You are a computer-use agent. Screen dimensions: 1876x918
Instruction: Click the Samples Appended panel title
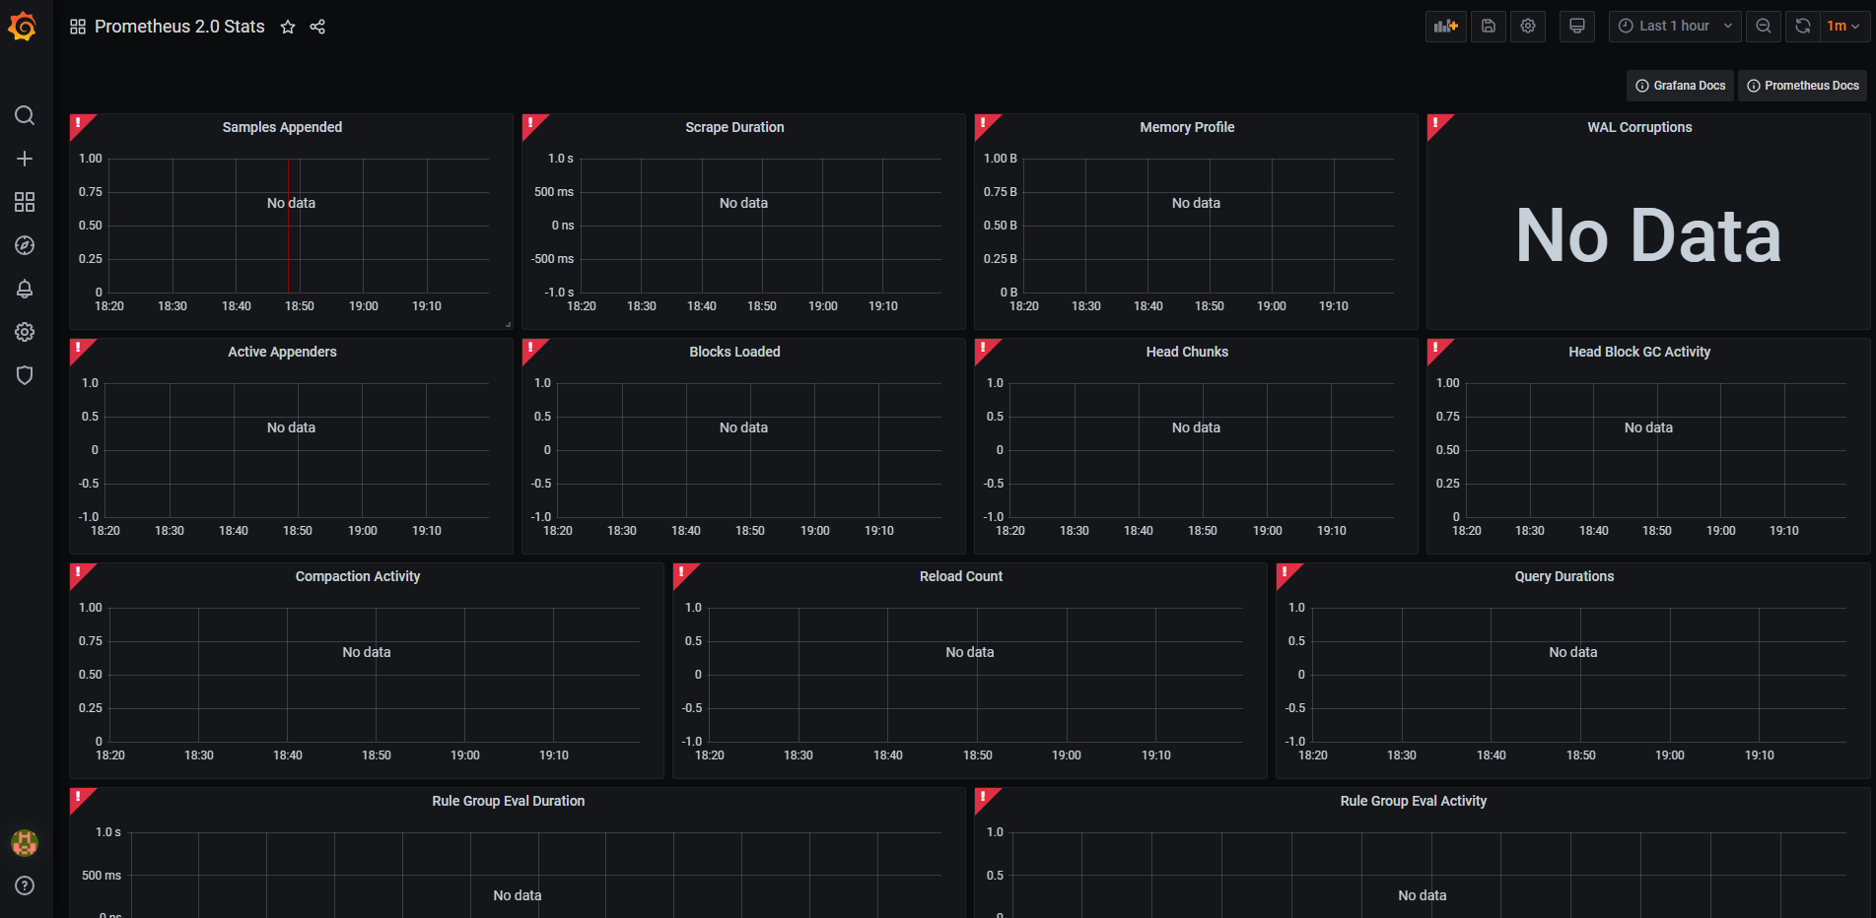point(282,127)
